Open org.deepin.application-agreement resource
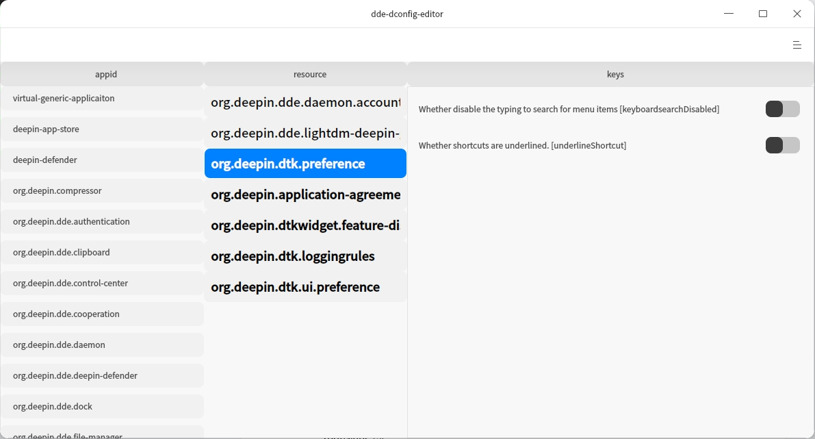815x439 pixels. [x=306, y=195]
